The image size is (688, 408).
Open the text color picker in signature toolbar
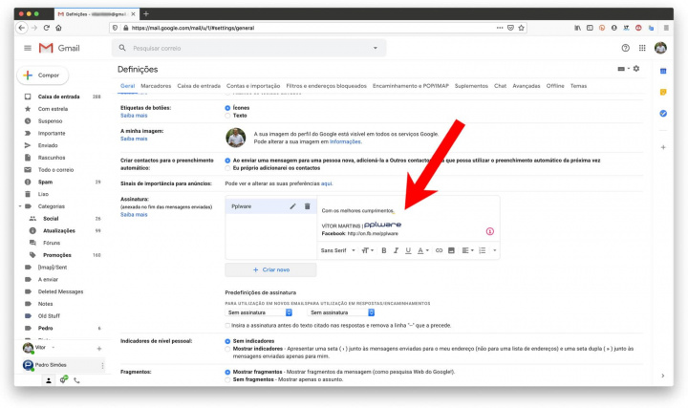click(x=421, y=250)
